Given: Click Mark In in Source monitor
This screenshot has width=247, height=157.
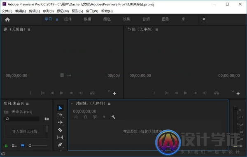Looking at the screenshot, I should 30,93.
